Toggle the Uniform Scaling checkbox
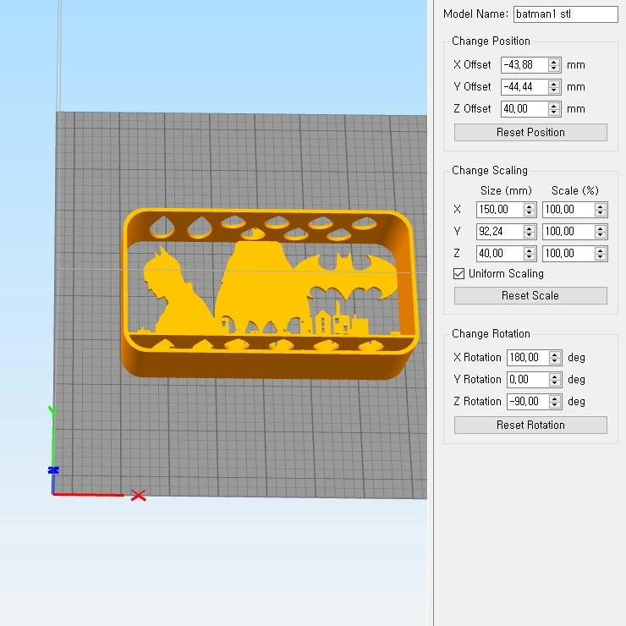The height and width of the screenshot is (626, 626). [x=459, y=273]
